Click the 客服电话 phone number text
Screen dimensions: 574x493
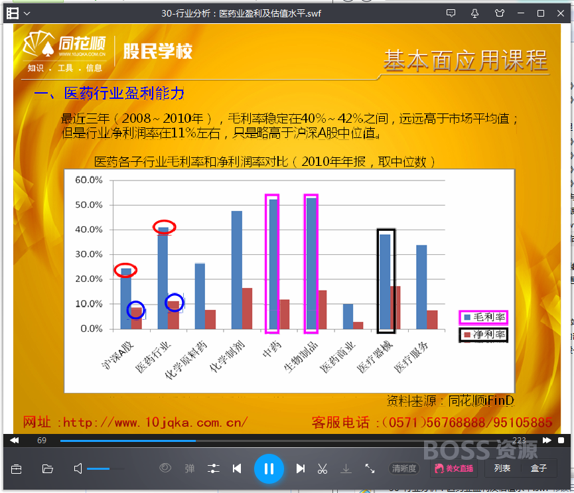pos(432,423)
